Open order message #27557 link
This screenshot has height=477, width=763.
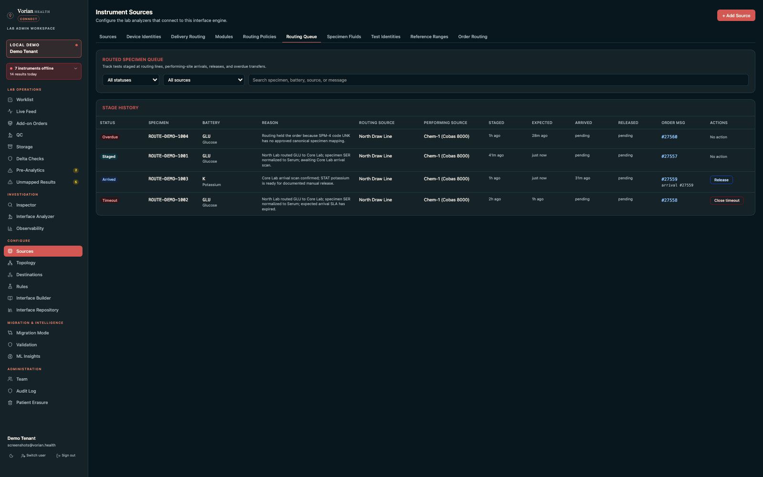click(669, 156)
